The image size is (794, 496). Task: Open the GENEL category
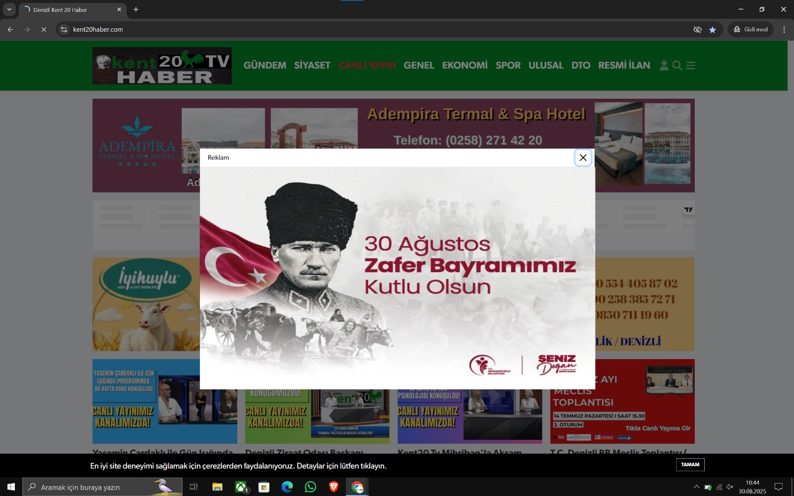point(419,65)
